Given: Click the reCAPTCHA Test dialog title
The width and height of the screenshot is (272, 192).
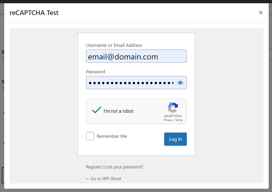Looking at the screenshot, I should [34, 13].
